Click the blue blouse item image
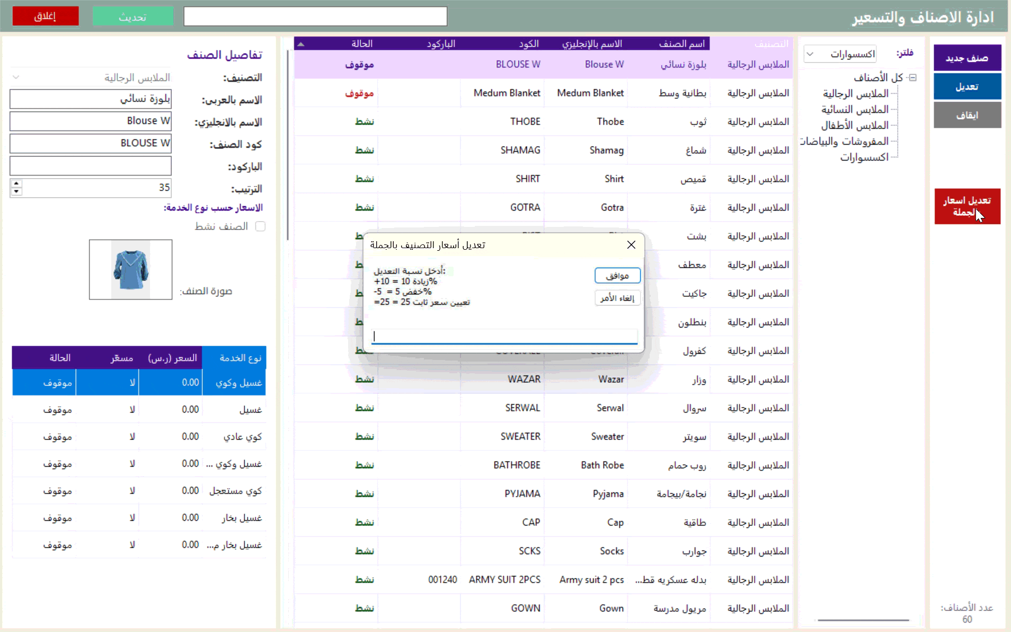 point(130,269)
